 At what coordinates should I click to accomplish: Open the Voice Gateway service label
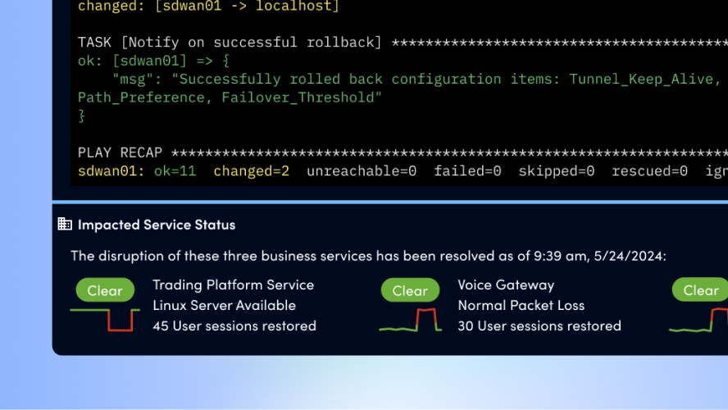click(x=506, y=285)
